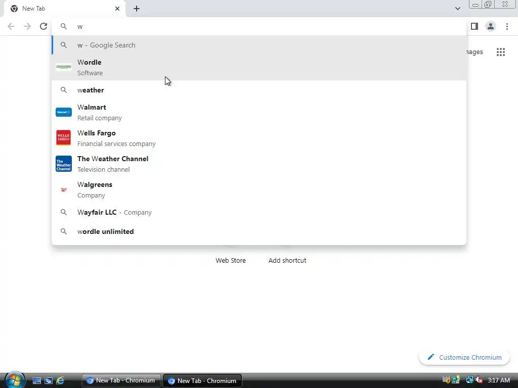Click the Wells Fargo red logo
Screen dimensions: 518x388
[x=63, y=137]
